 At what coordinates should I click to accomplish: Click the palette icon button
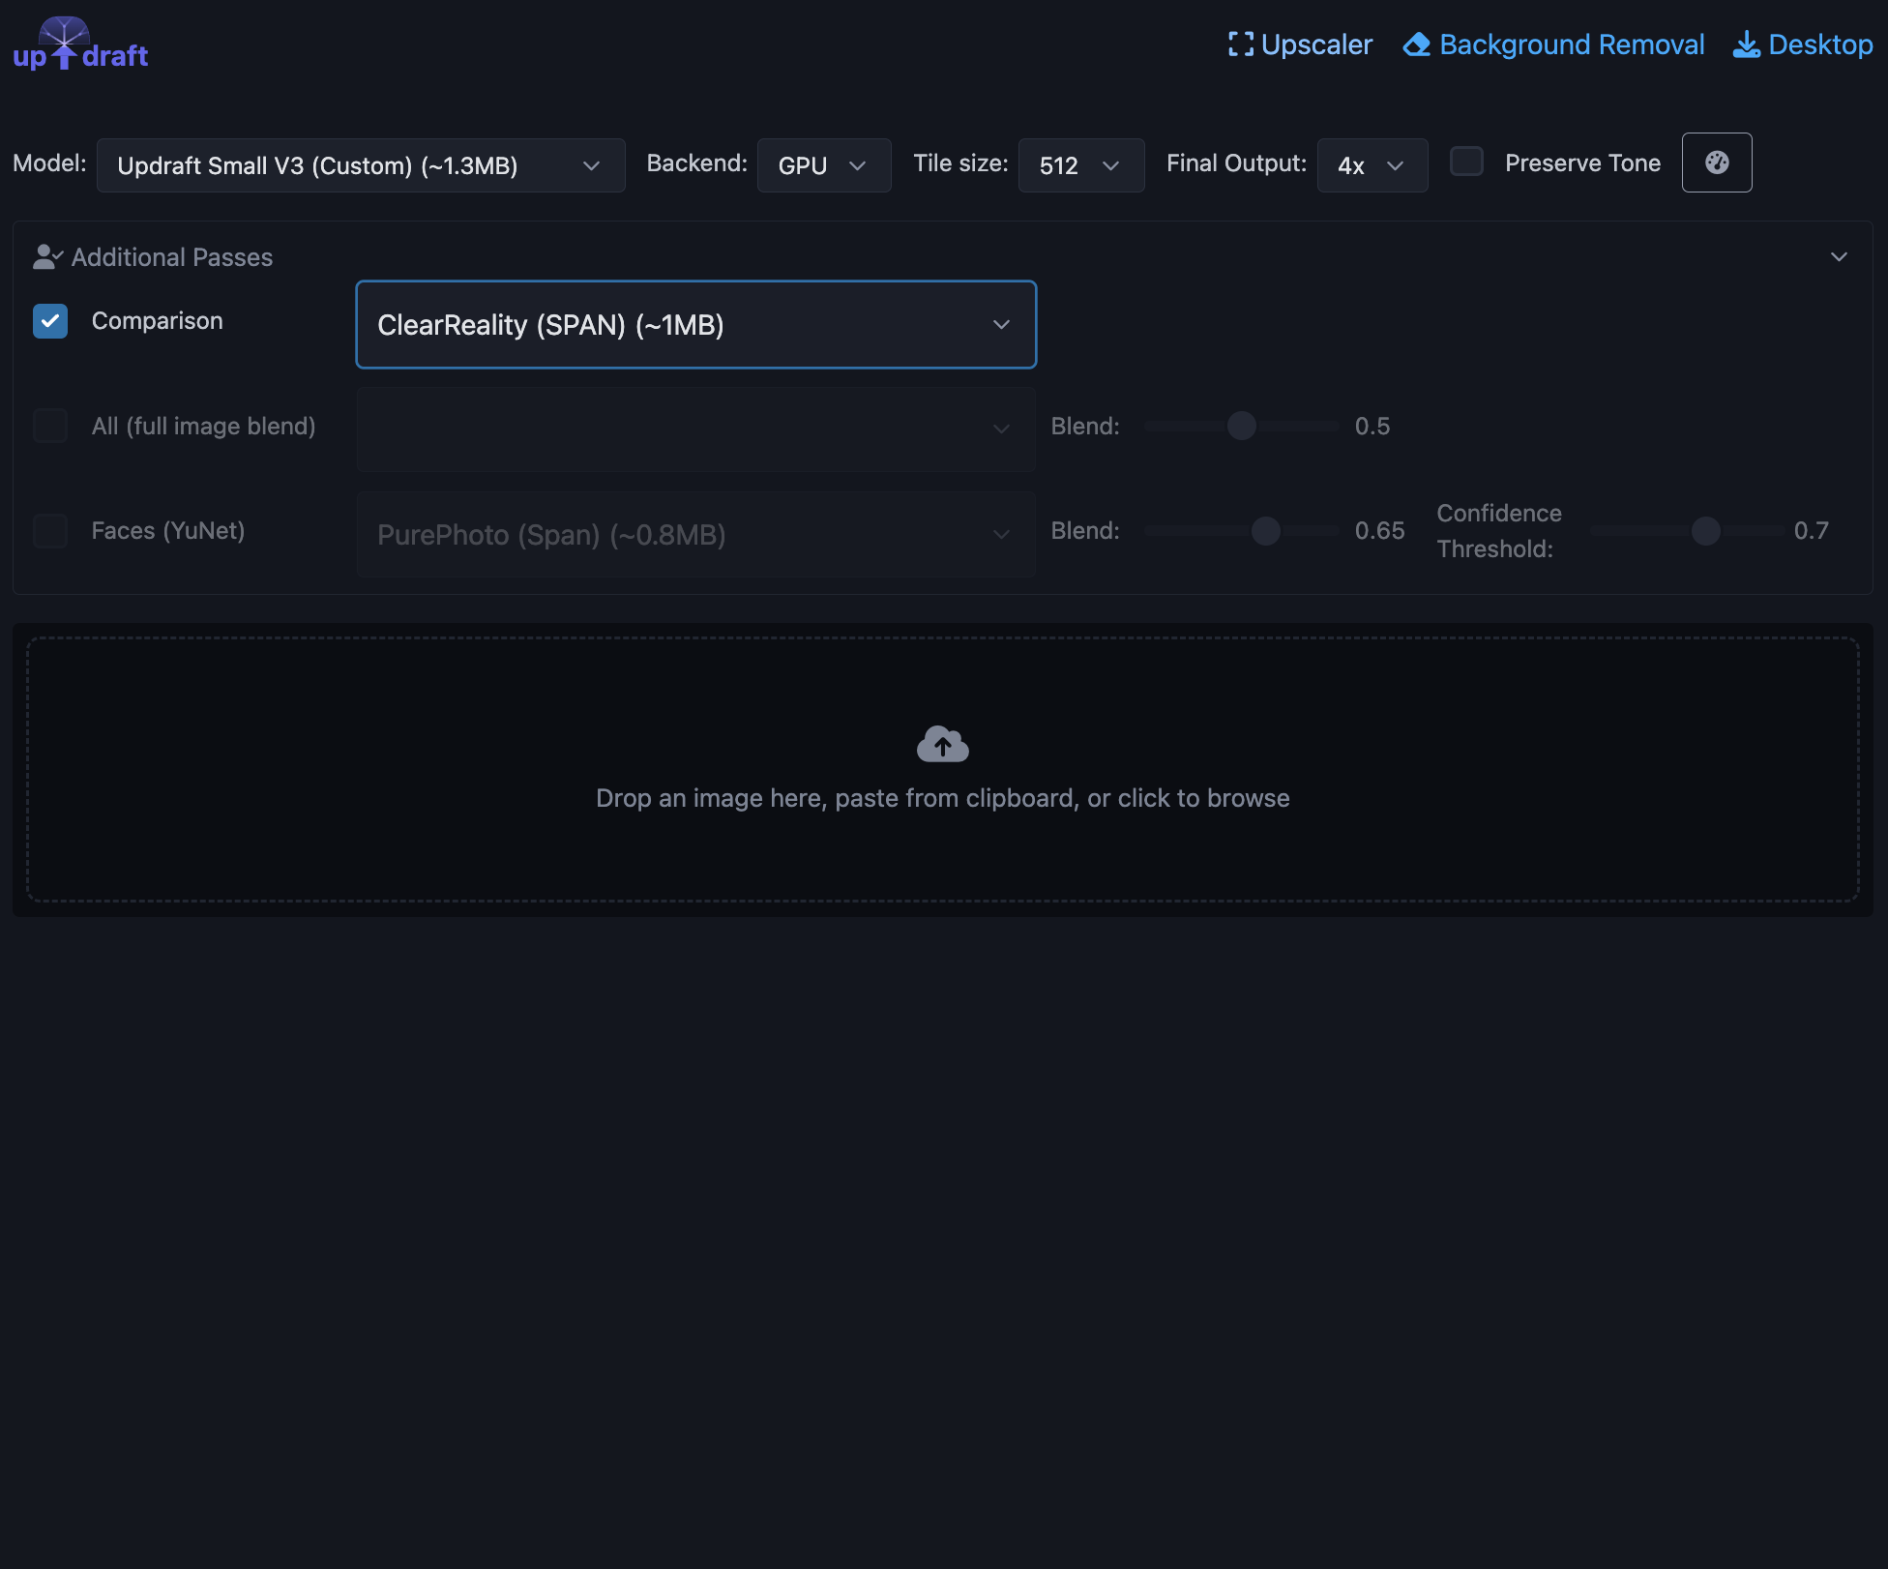click(1717, 163)
